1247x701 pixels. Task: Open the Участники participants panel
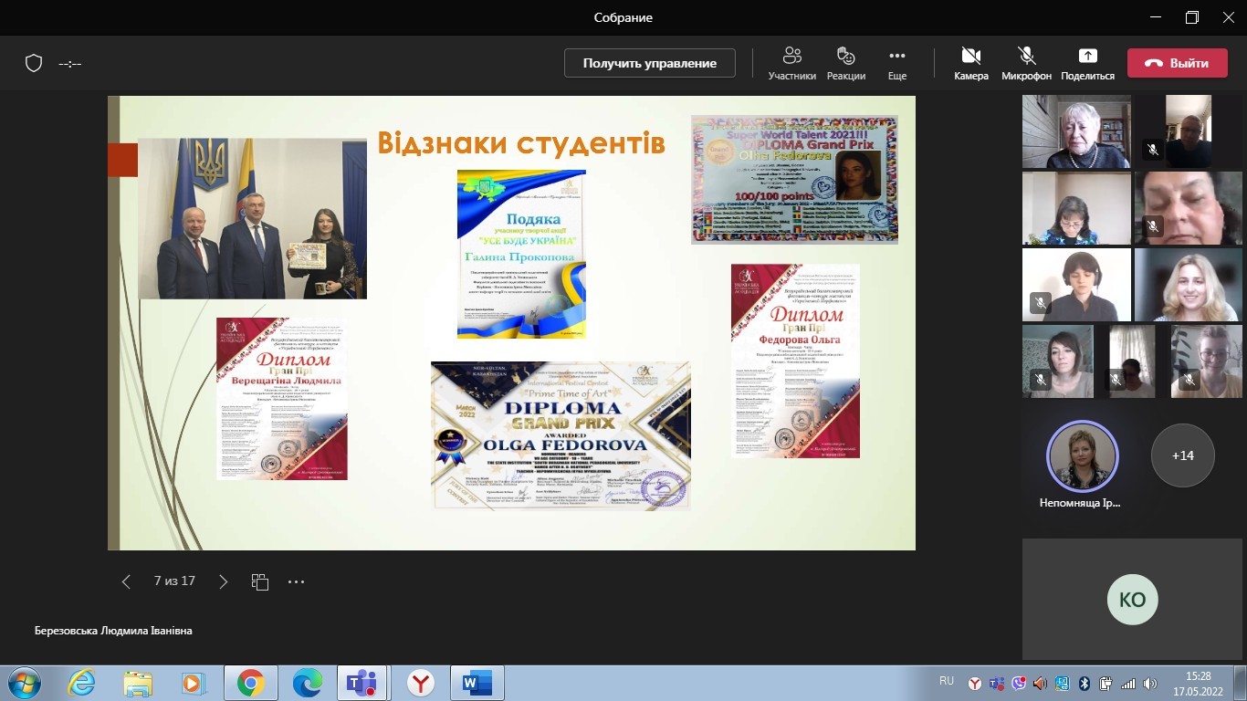791,63
